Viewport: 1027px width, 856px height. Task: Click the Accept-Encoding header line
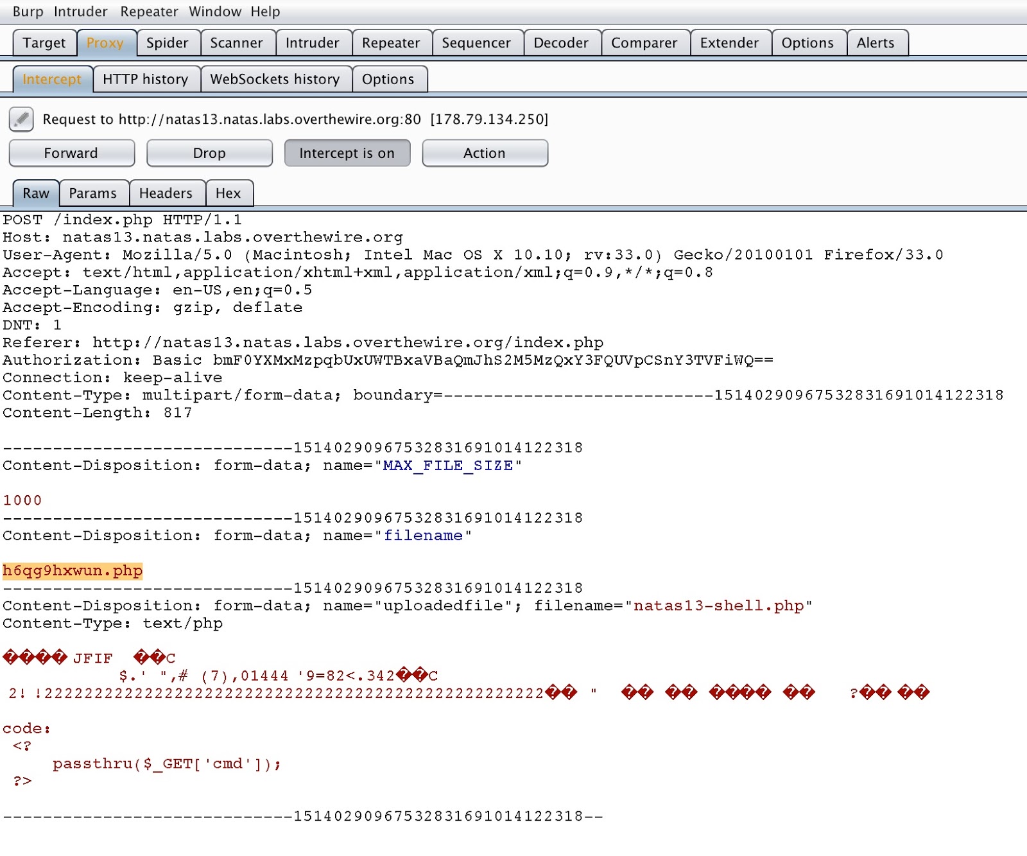pos(153,307)
